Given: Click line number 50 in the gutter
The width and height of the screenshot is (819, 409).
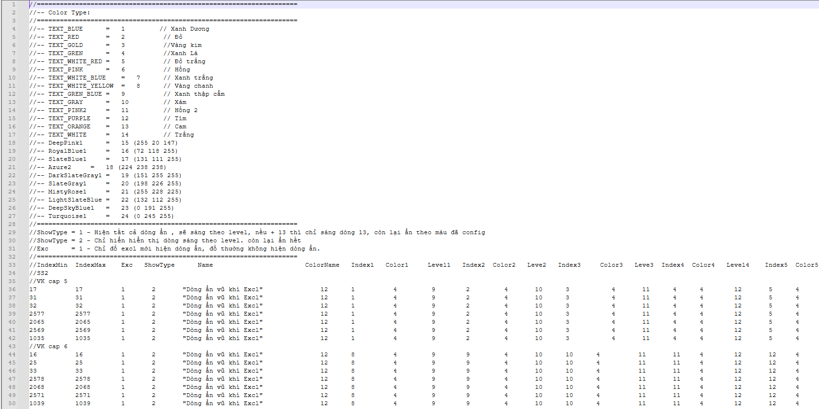Looking at the screenshot, I should pyautogui.click(x=11, y=403).
